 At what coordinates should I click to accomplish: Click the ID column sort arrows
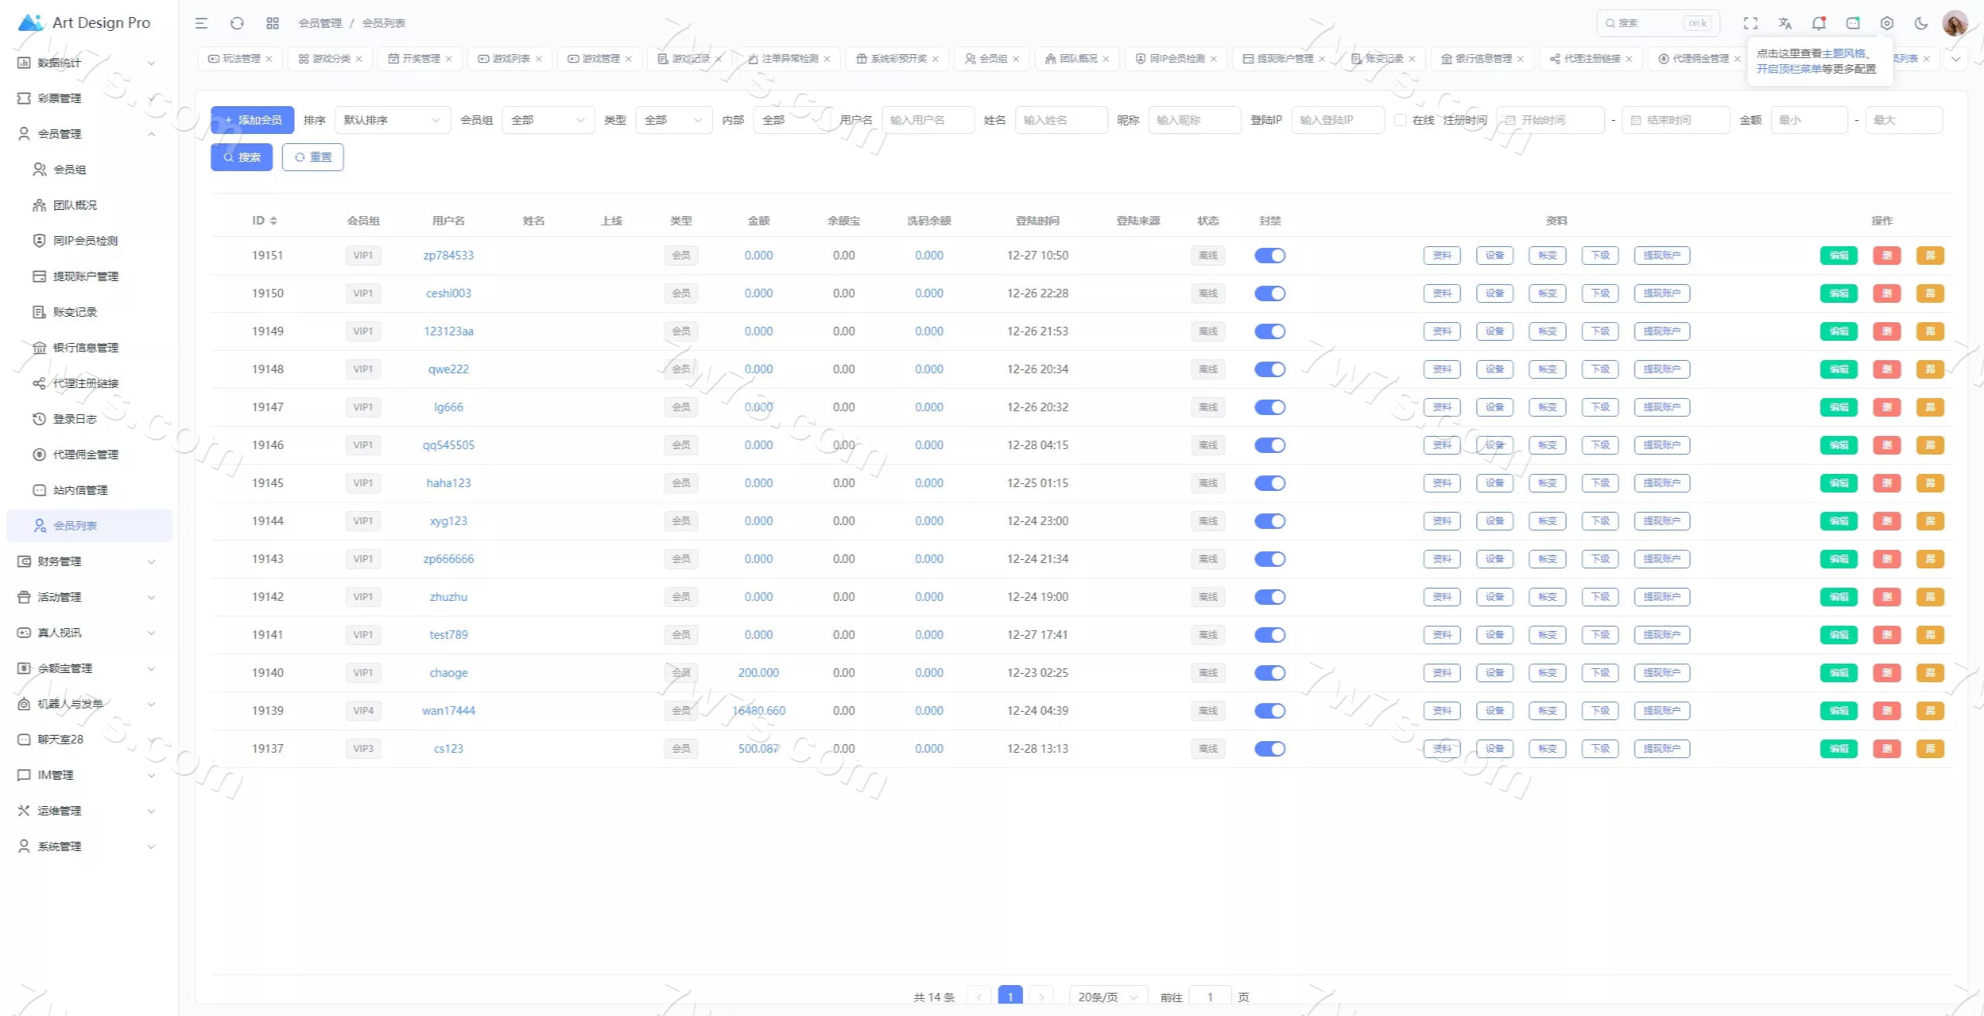[274, 221]
